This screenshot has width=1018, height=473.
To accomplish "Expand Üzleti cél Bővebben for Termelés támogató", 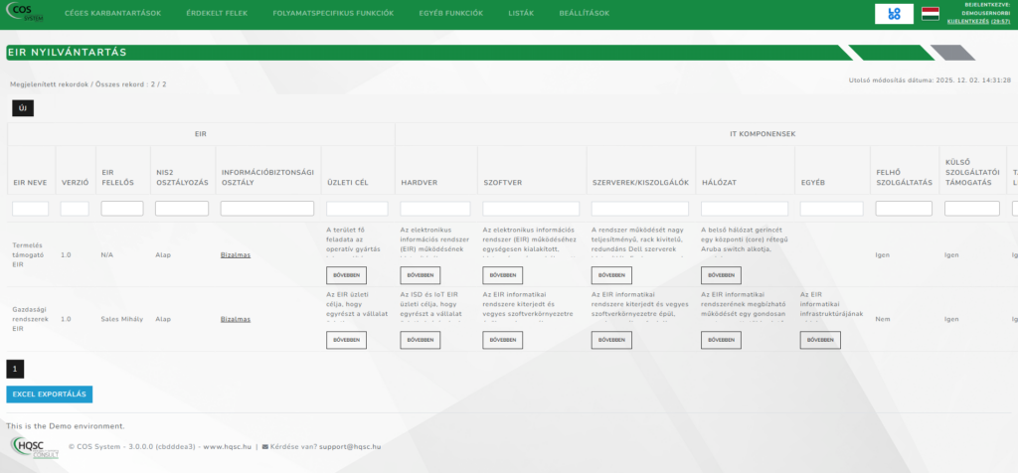I will pyautogui.click(x=346, y=275).
